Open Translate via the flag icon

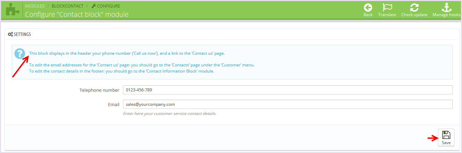(x=387, y=8)
